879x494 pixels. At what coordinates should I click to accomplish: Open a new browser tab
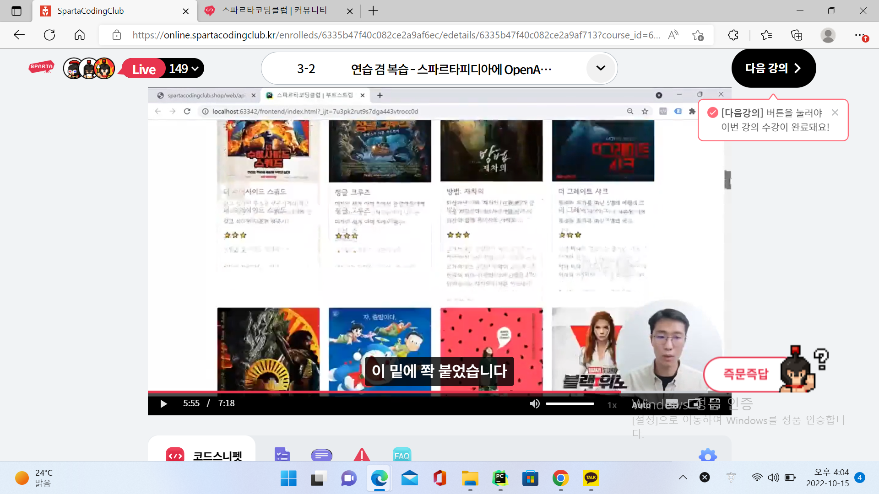373,11
